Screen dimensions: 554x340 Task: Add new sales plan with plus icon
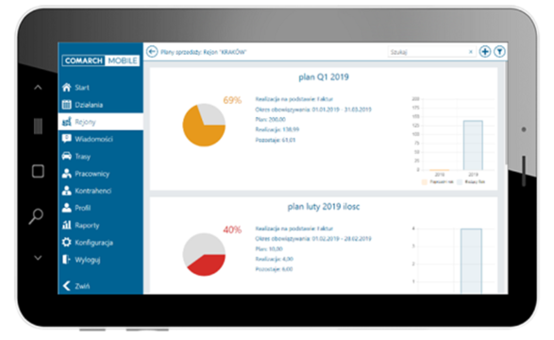[485, 52]
